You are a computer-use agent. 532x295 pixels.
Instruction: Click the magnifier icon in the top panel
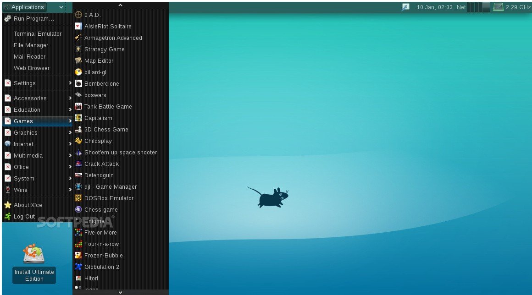(x=405, y=7)
